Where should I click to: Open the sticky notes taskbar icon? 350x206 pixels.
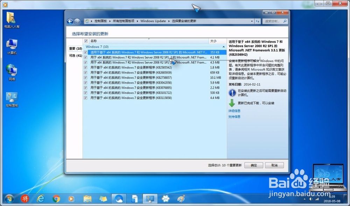point(103,198)
